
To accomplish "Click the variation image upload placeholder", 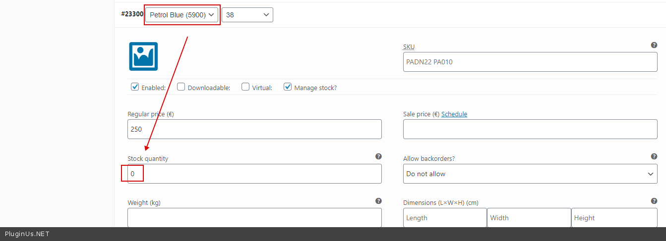I will pos(143,56).
